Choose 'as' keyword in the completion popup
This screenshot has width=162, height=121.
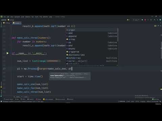pyautogui.click(x=92, y=42)
